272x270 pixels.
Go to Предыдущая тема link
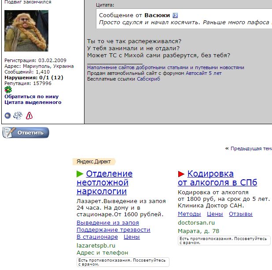(251, 148)
